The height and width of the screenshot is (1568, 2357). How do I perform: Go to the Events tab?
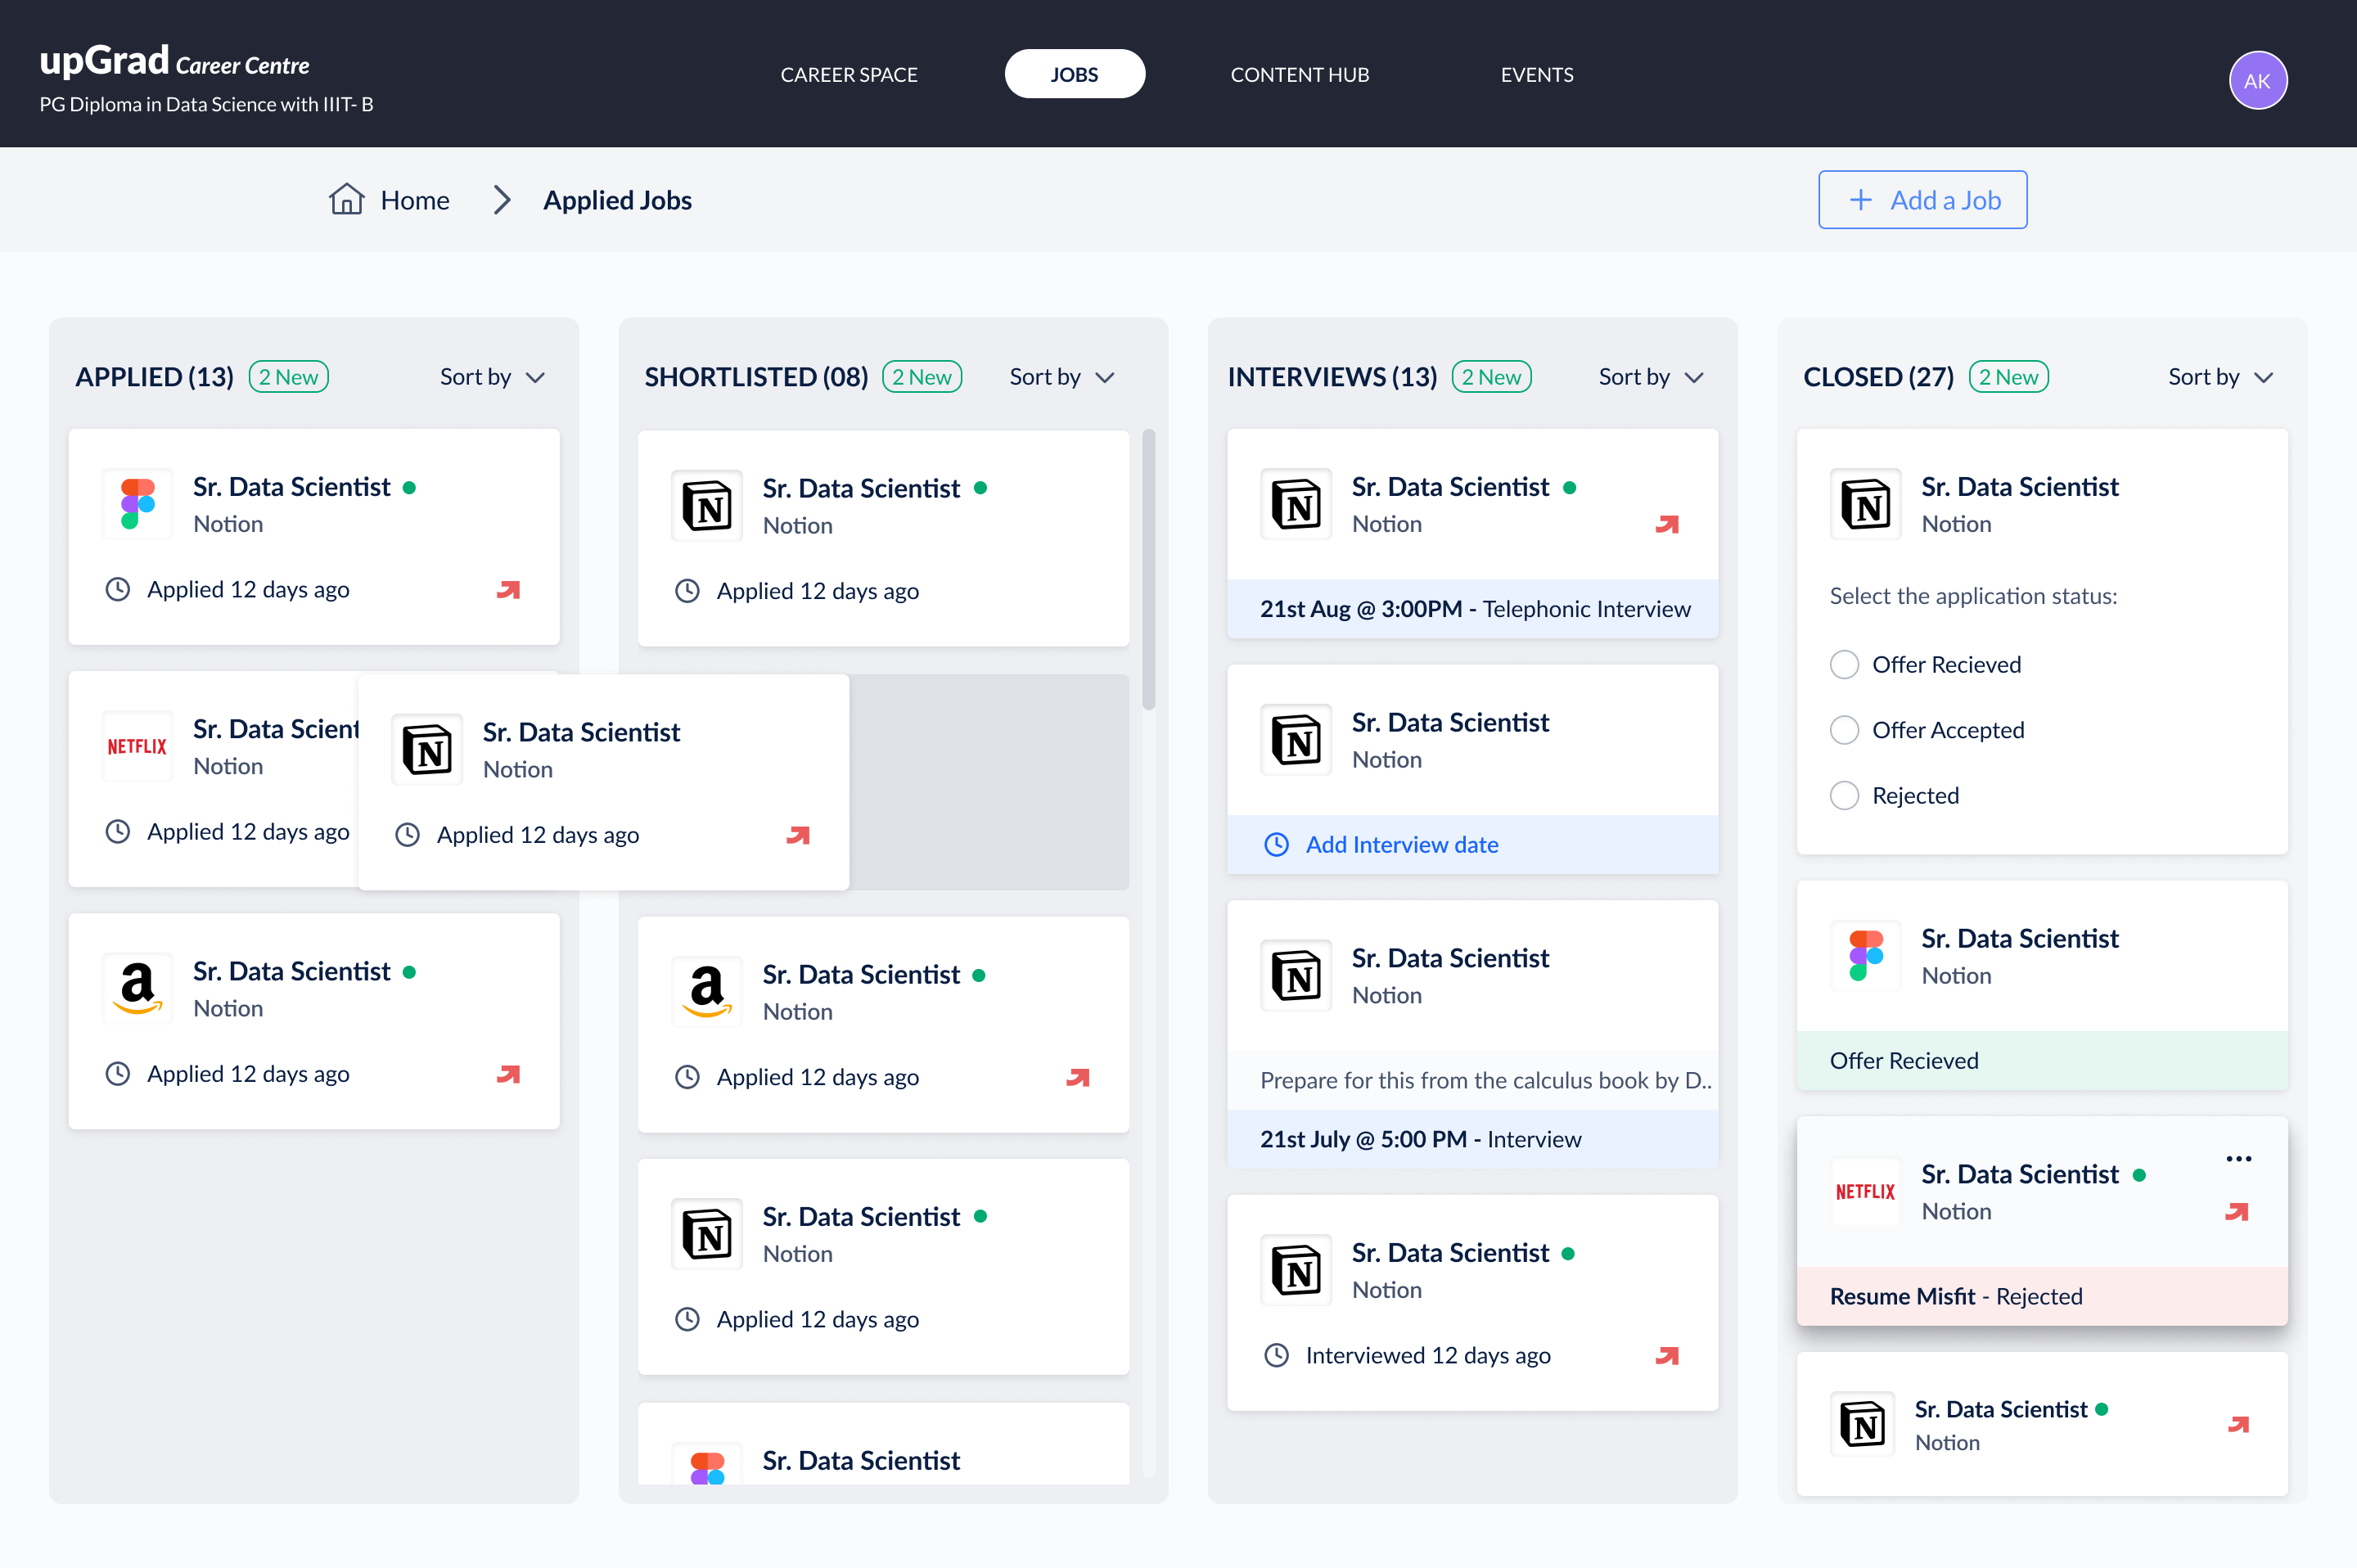pos(1537,74)
